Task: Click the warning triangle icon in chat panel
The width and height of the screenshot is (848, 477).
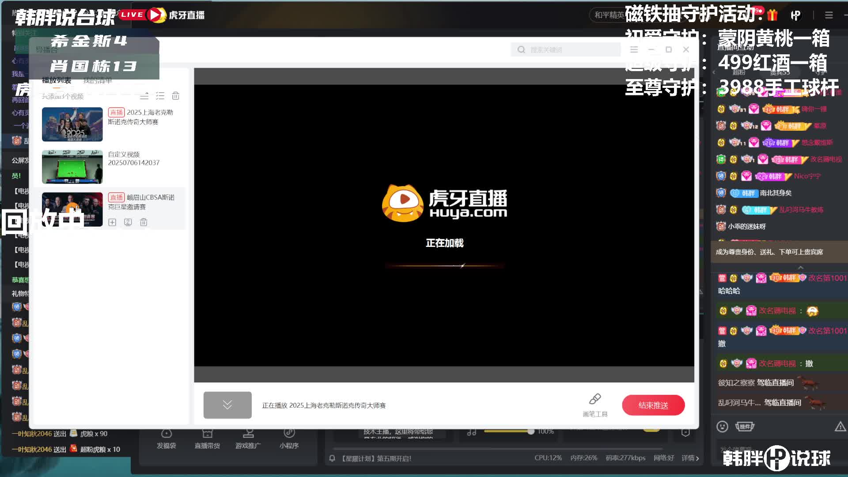Action: point(840,426)
